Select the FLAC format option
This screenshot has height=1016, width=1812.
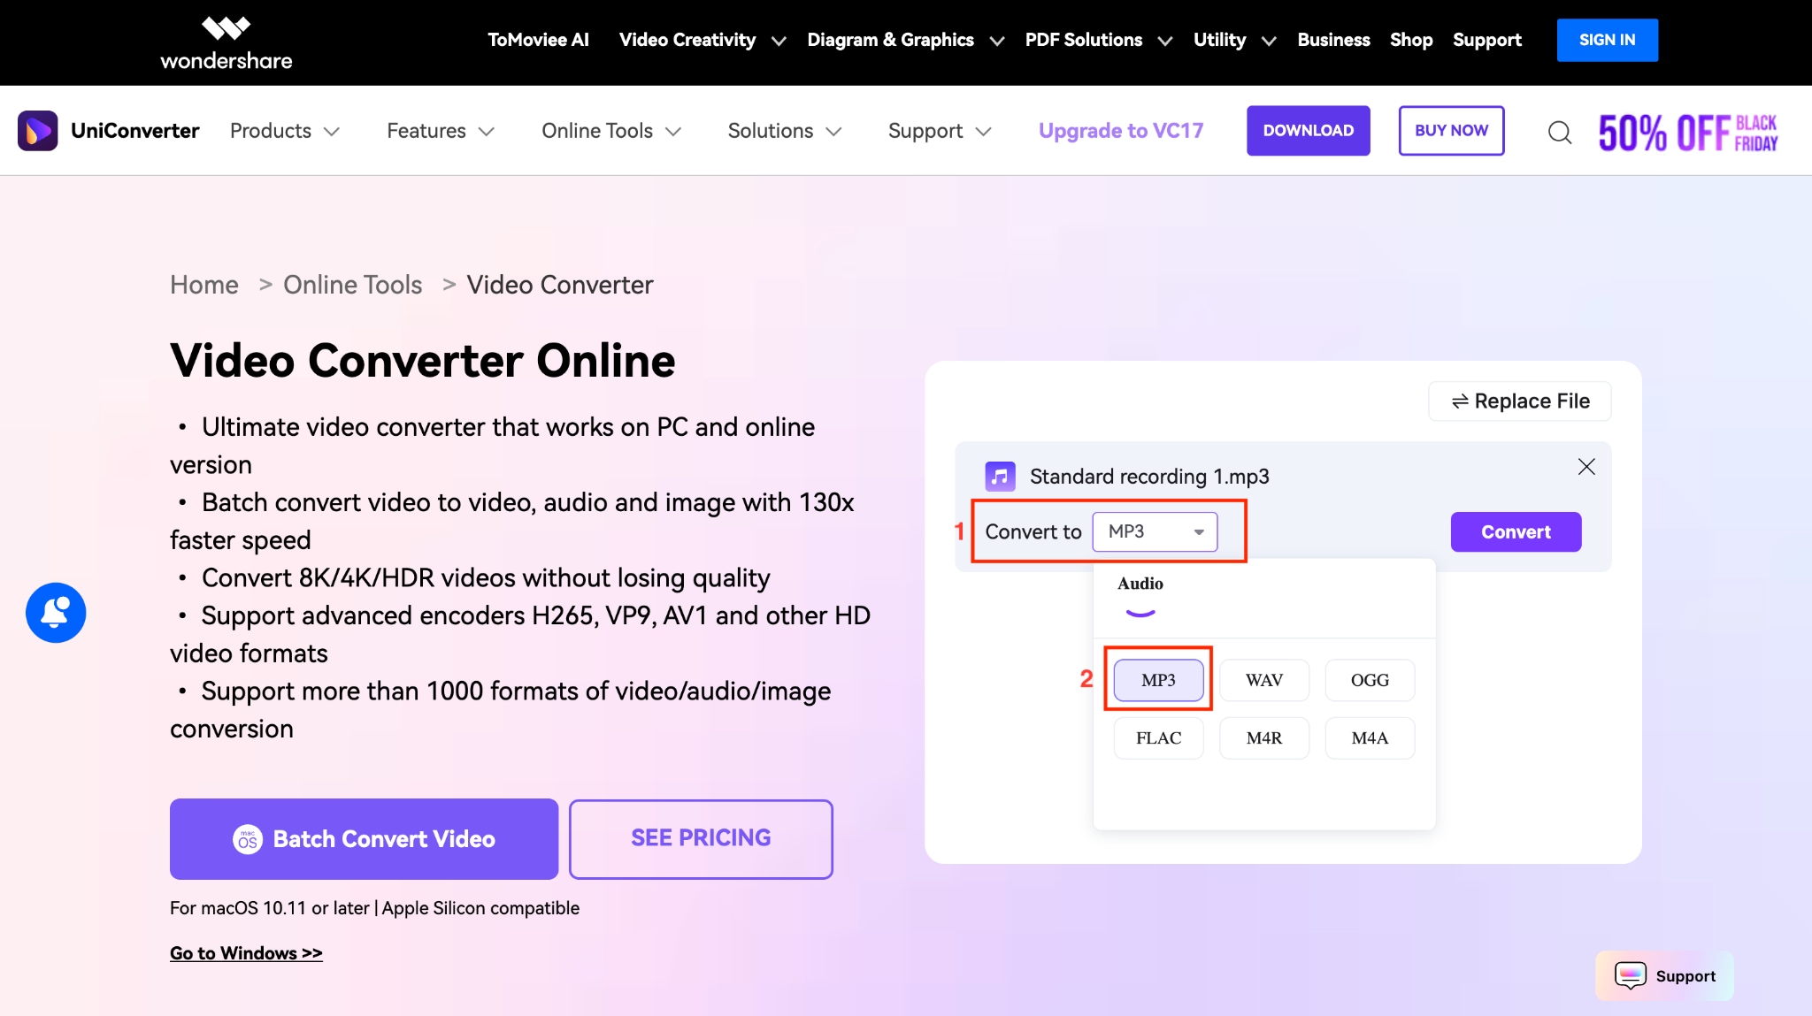pyautogui.click(x=1159, y=737)
